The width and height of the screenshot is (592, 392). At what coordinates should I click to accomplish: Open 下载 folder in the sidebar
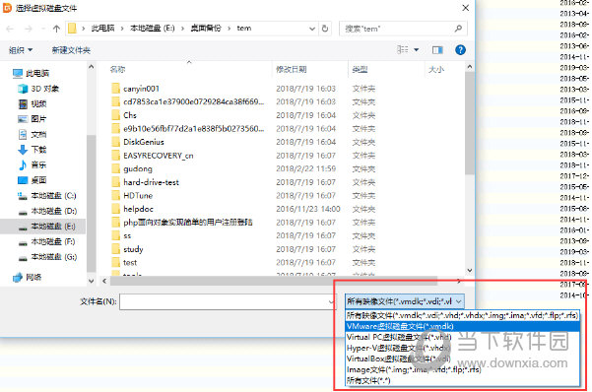point(33,150)
